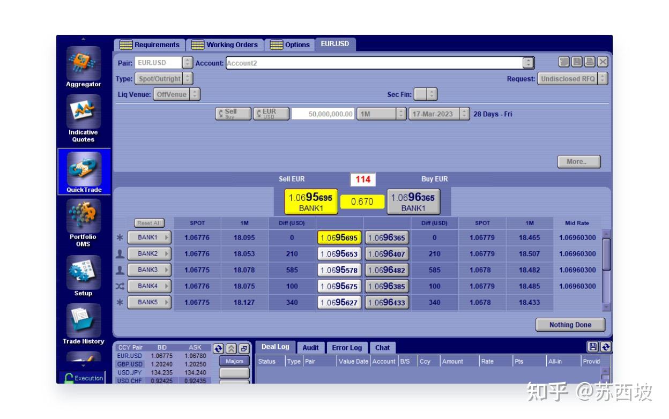This screenshot has width=669, height=419.
Task: Switch to the Audit tab
Action: pos(310,348)
